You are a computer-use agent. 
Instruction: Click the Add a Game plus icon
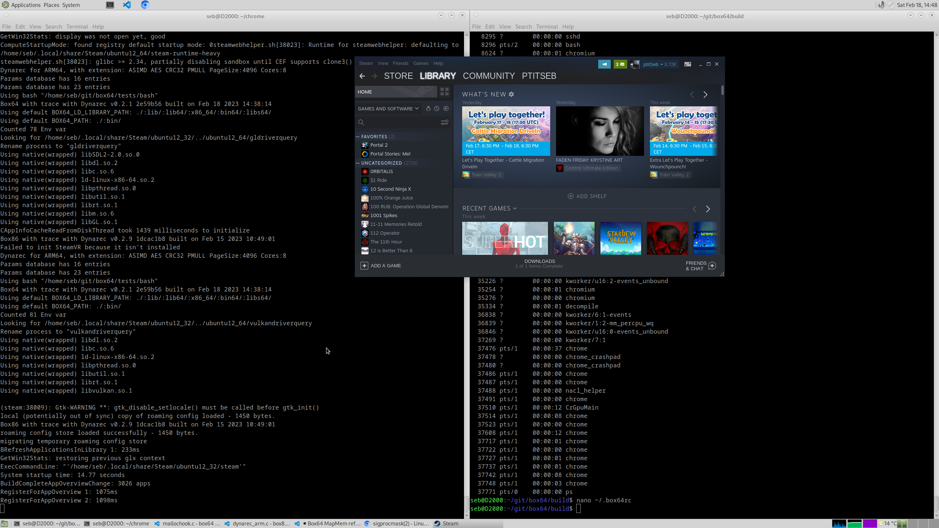[x=364, y=265]
